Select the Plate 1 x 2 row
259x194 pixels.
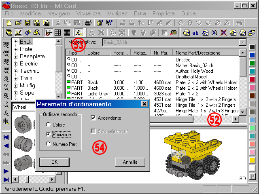153,94
